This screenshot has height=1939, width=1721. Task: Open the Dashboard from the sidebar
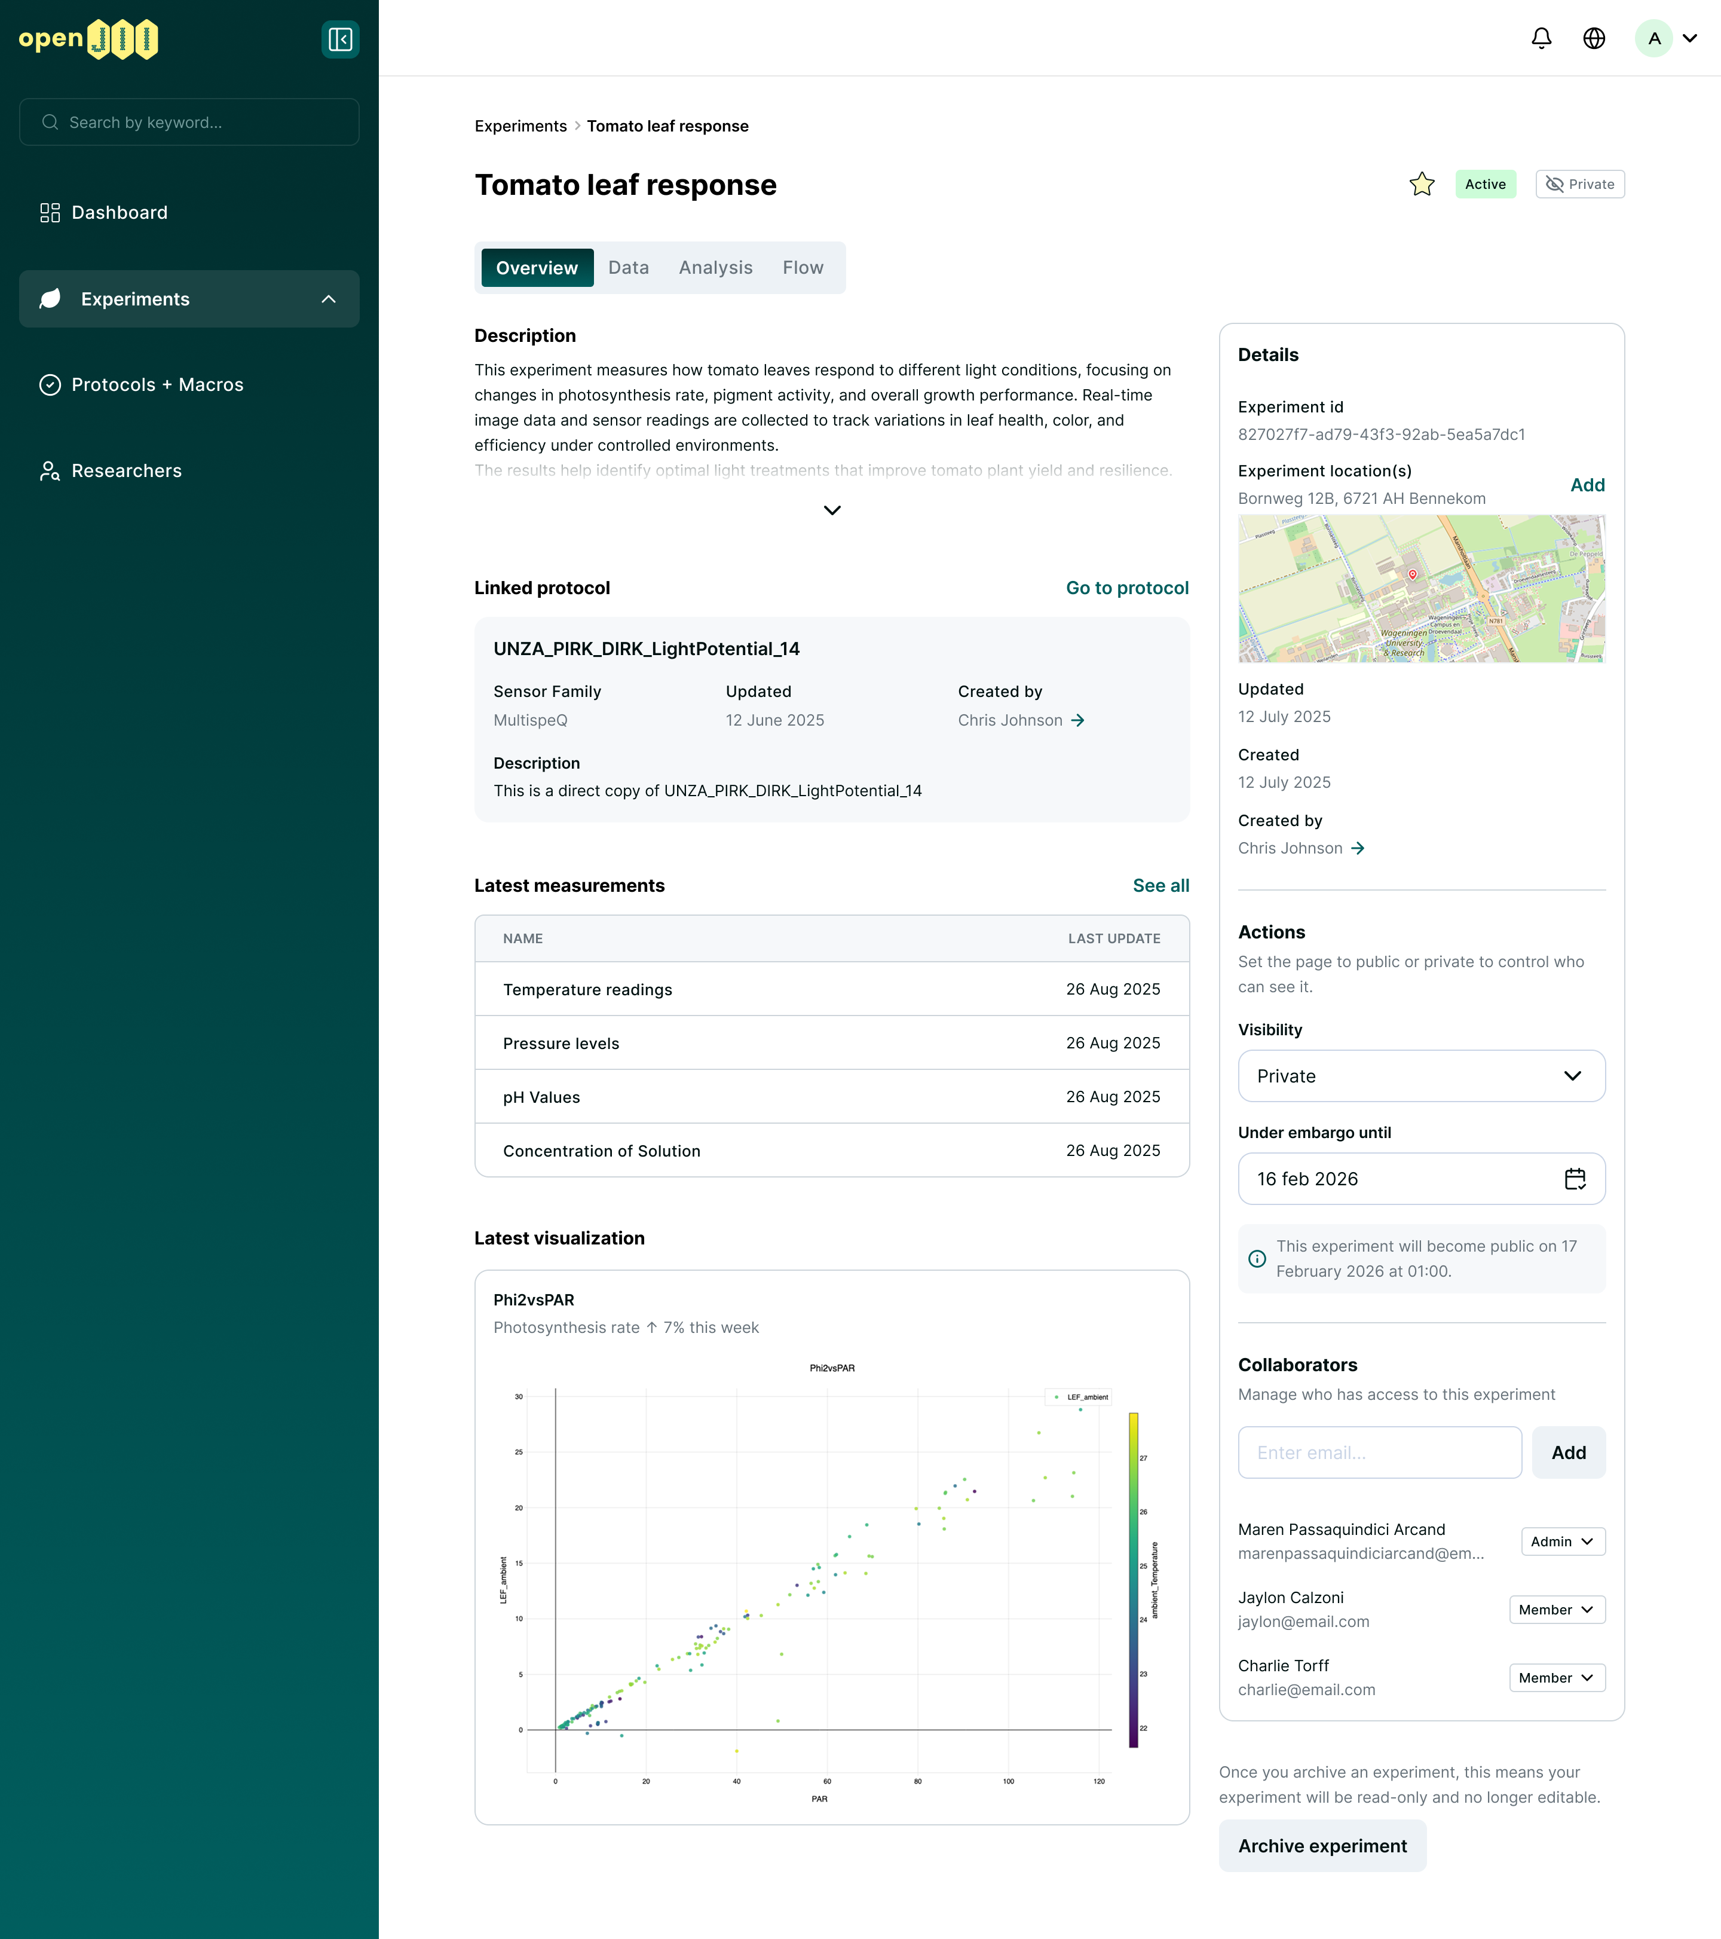[x=120, y=212]
